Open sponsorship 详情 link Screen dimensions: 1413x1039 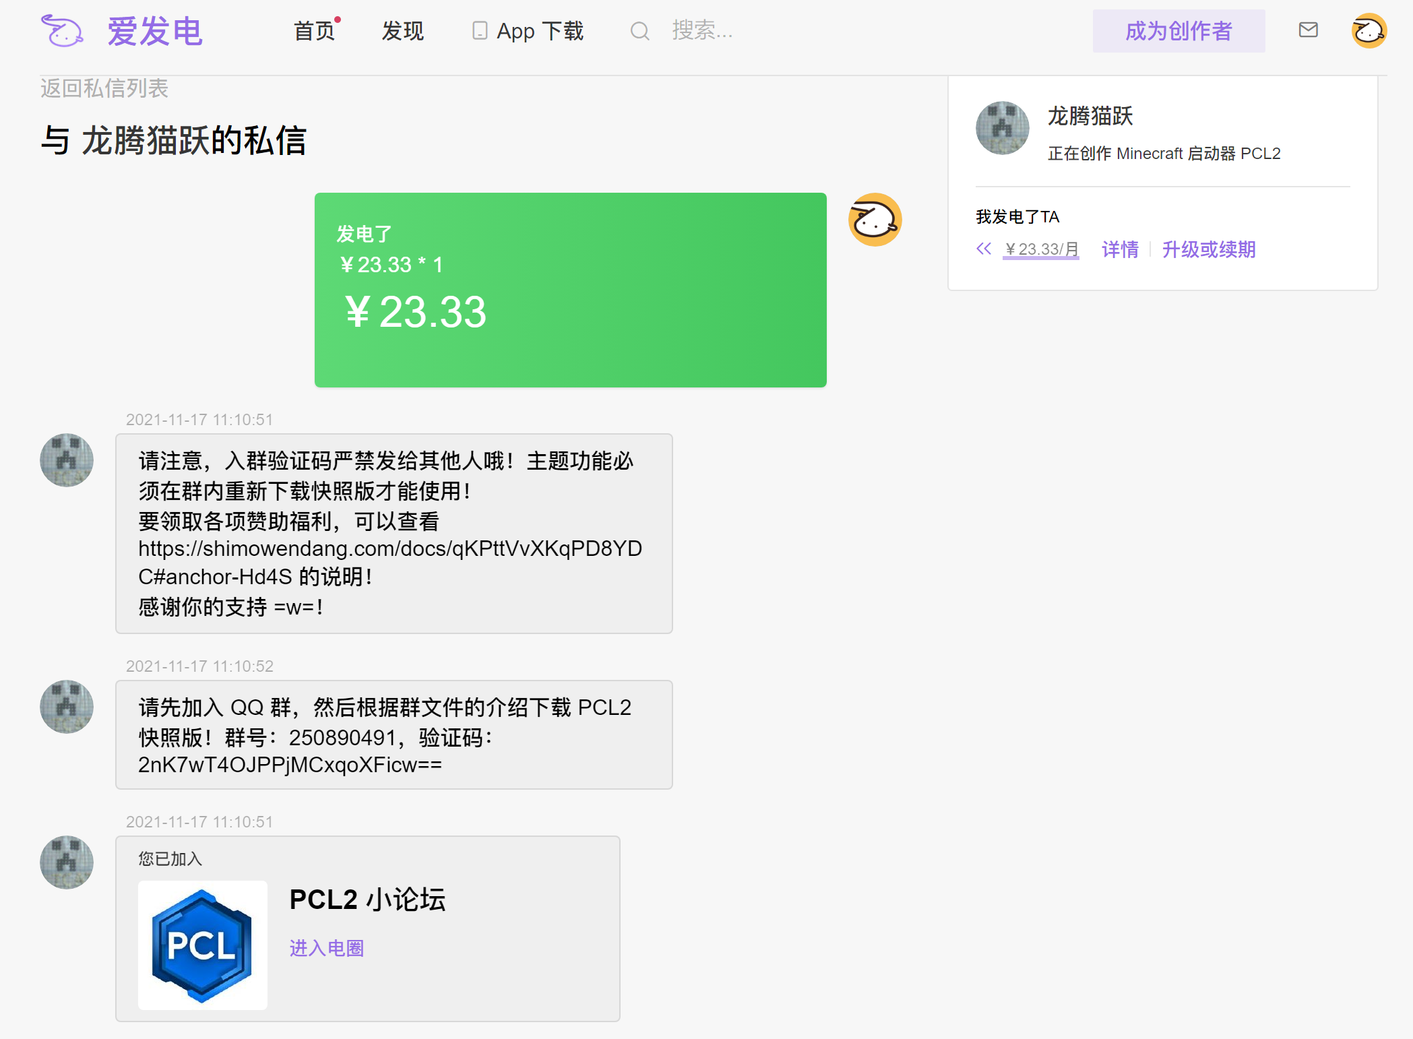coord(1120,249)
